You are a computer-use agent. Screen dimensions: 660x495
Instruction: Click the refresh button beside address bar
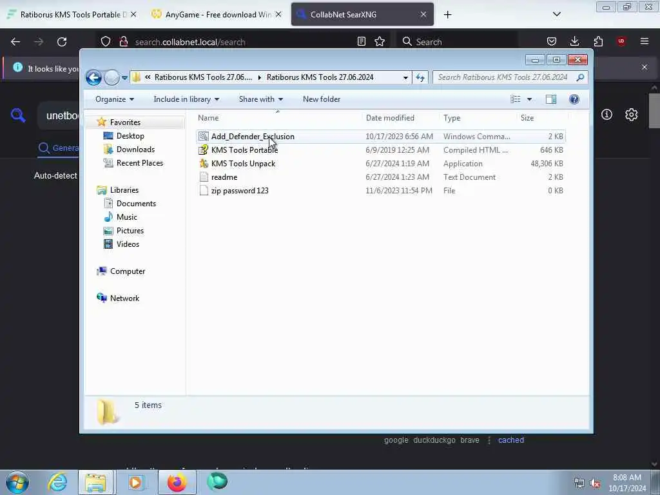[x=420, y=77]
